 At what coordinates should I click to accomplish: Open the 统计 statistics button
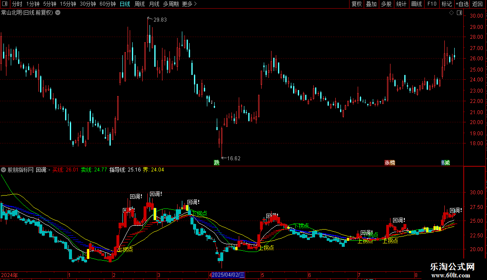pos(401,4)
